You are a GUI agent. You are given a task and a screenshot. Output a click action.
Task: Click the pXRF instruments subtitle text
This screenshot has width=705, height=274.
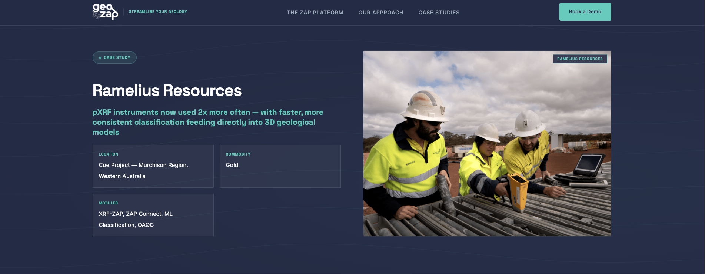pos(208,122)
